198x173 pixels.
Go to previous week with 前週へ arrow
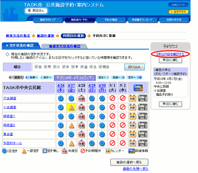pyautogui.click(x=32, y=78)
